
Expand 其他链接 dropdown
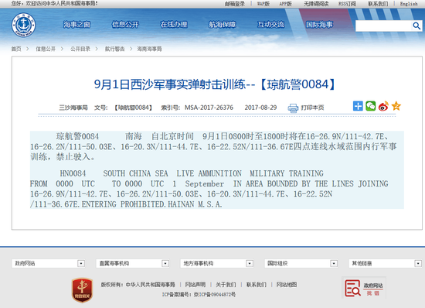[385, 263]
